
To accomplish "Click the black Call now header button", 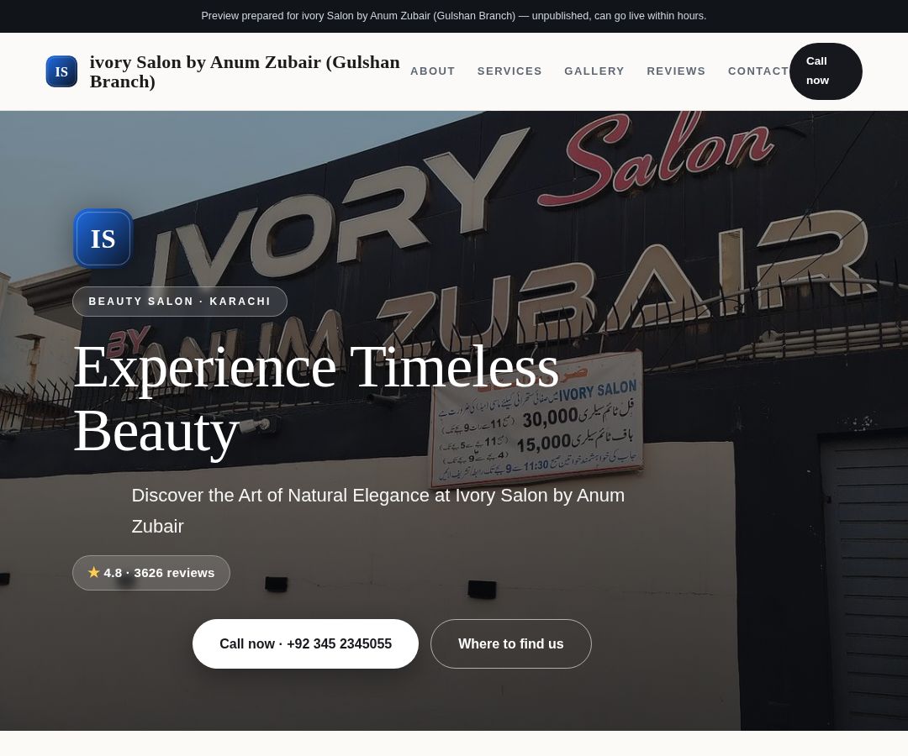I will tap(826, 71).
